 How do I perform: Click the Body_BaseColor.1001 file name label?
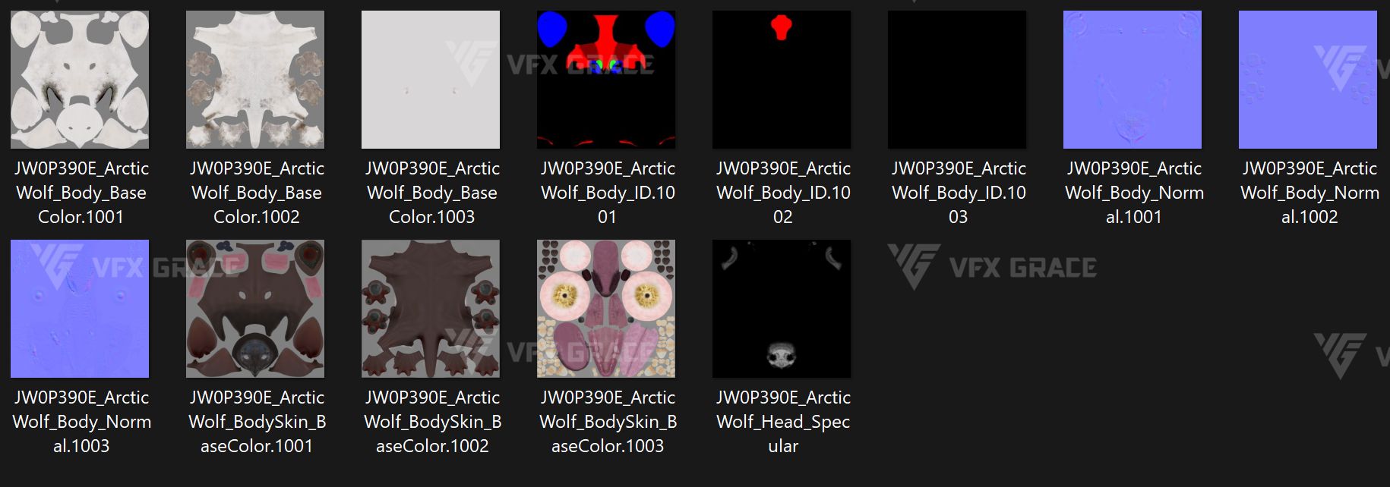tap(81, 193)
